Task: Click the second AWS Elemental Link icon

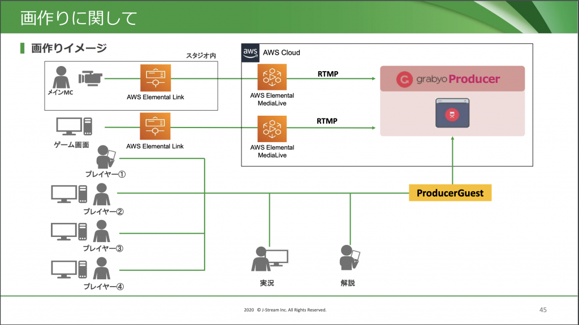Action: [x=155, y=126]
